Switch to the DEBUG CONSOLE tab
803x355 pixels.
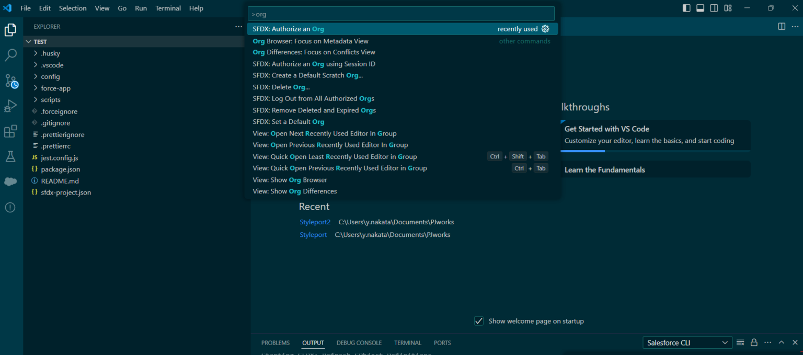coord(359,342)
